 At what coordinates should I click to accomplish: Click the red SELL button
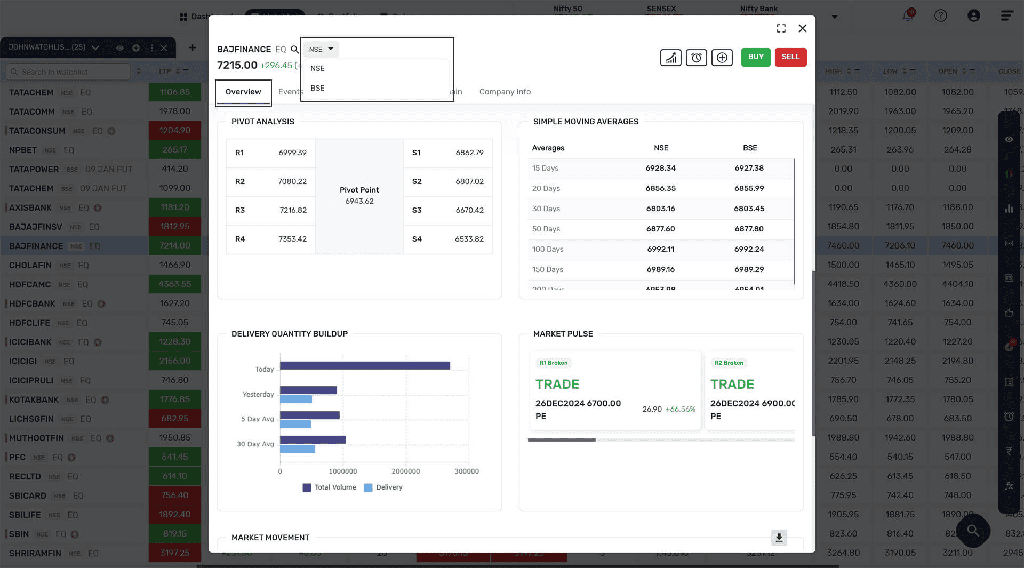[790, 57]
